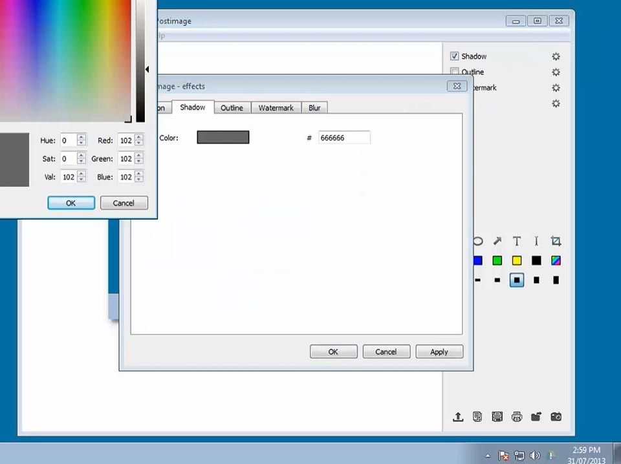The height and width of the screenshot is (464, 621).
Task: Select the text cursor tool
Action: pos(536,241)
